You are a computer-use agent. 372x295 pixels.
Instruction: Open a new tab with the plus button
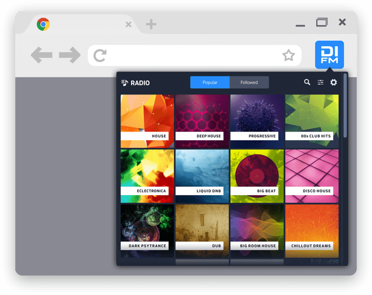coord(151,24)
